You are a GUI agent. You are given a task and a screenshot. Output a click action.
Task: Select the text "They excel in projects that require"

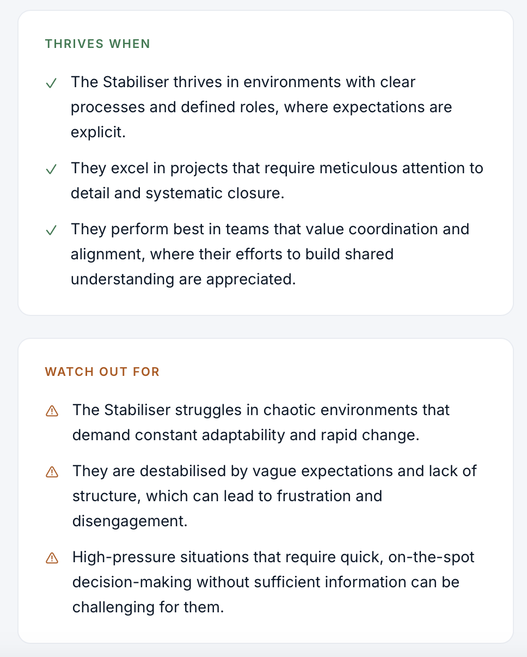(193, 168)
